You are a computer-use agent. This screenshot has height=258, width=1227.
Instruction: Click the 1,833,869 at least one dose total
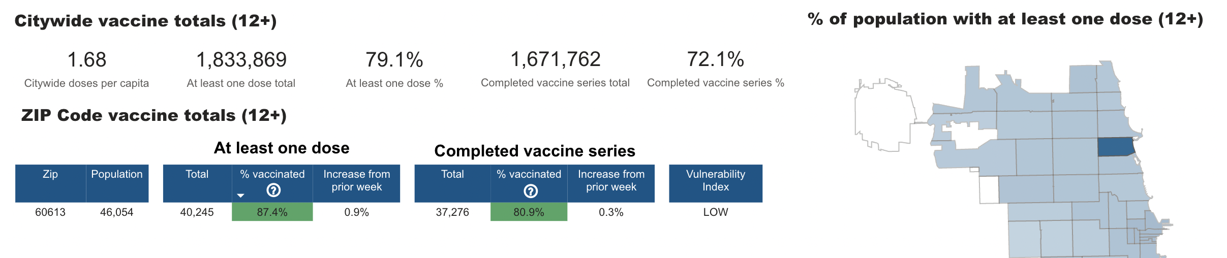tap(241, 60)
